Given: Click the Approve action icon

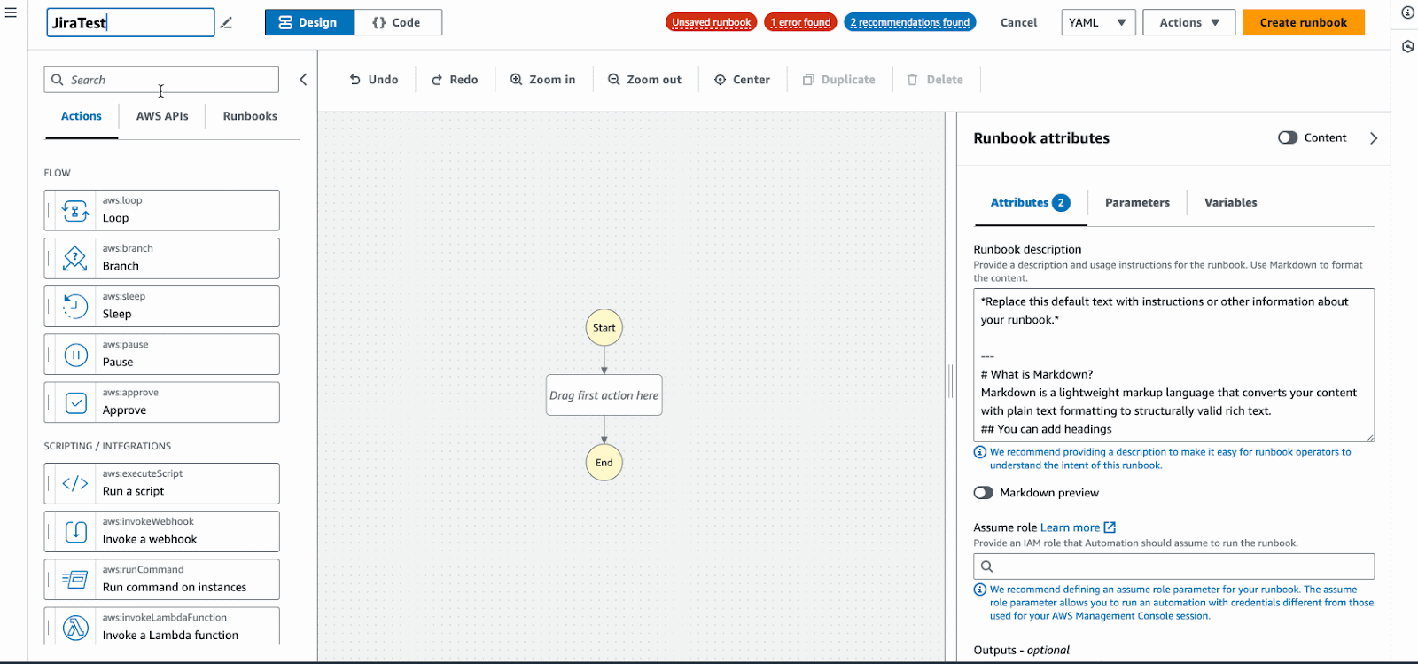Looking at the screenshot, I should [x=75, y=402].
